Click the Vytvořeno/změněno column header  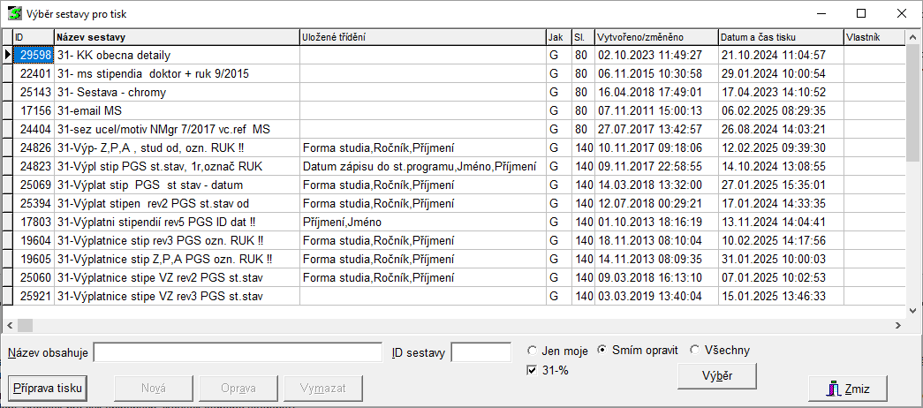coord(655,37)
